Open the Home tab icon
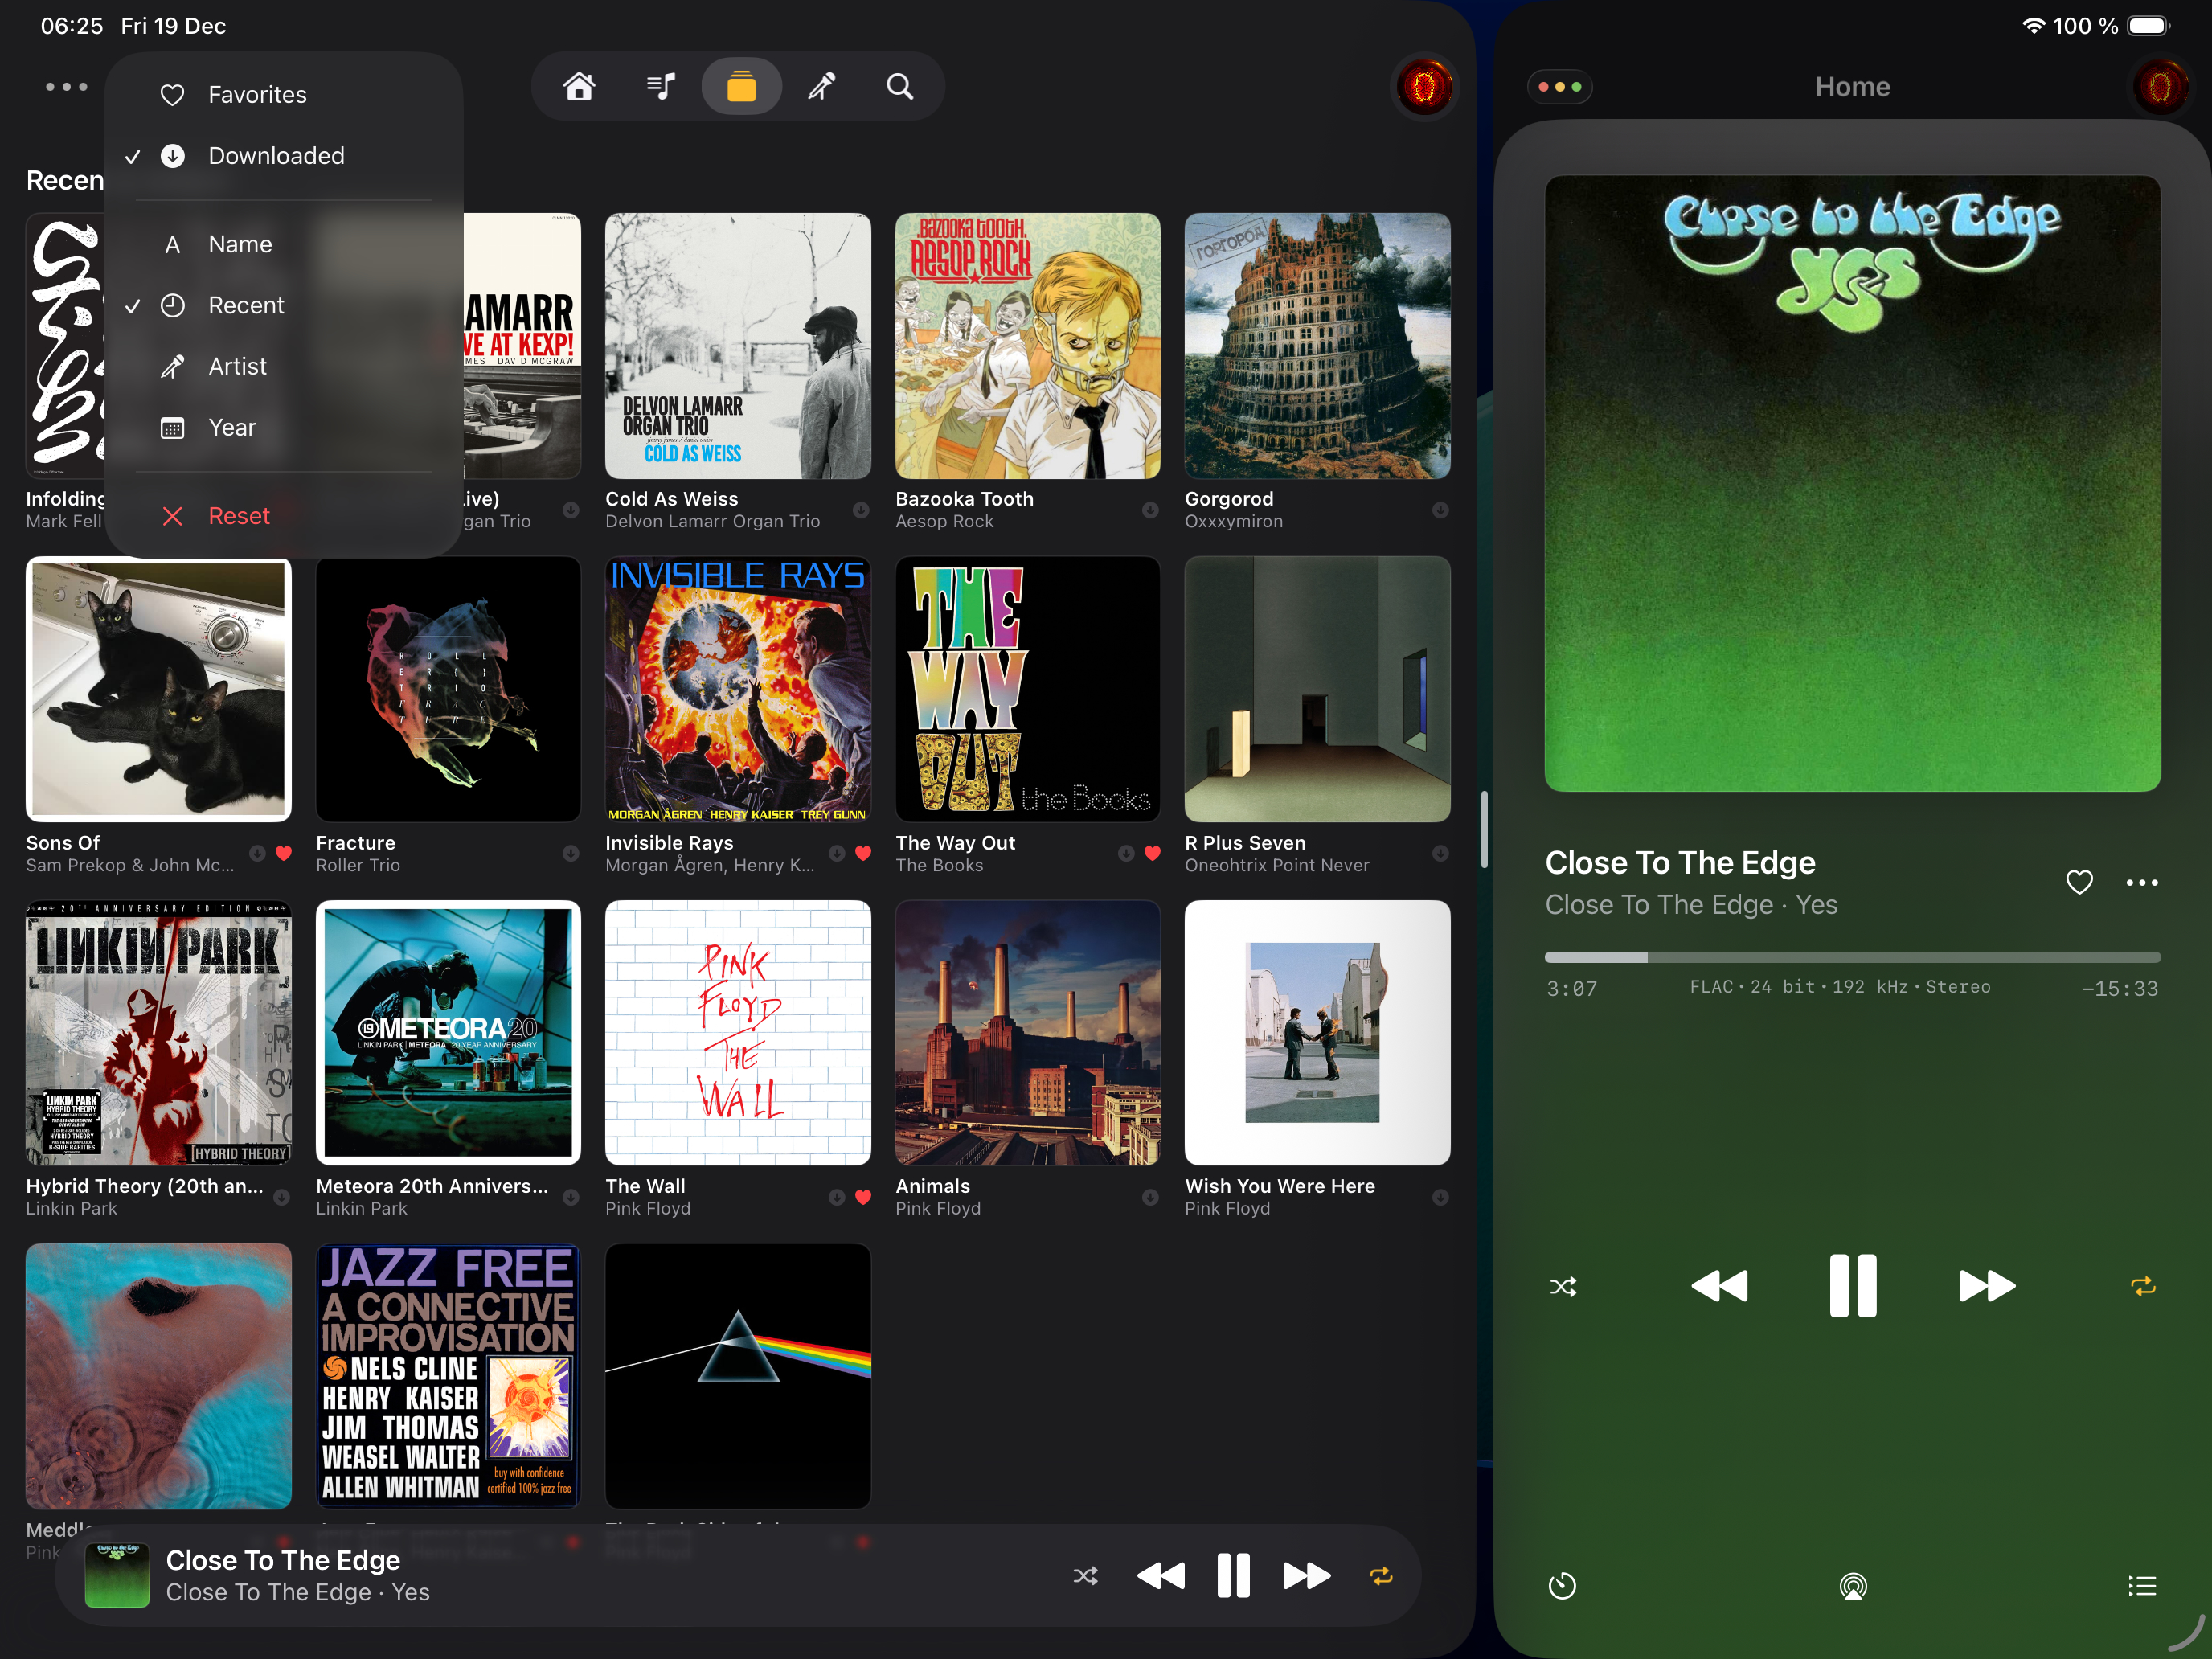The image size is (2212, 1659). tap(579, 87)
